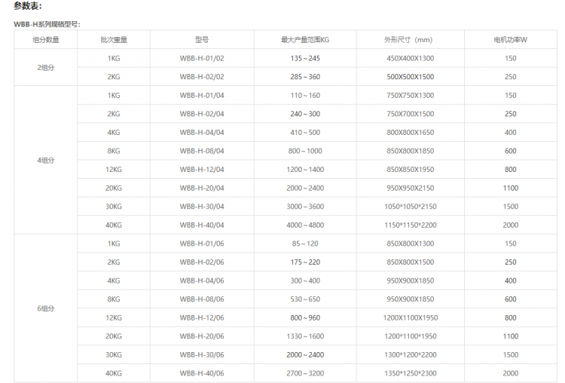565x383 pixels.
Task: Click the 批次重量 column header
Action: (x=114, y=39)
